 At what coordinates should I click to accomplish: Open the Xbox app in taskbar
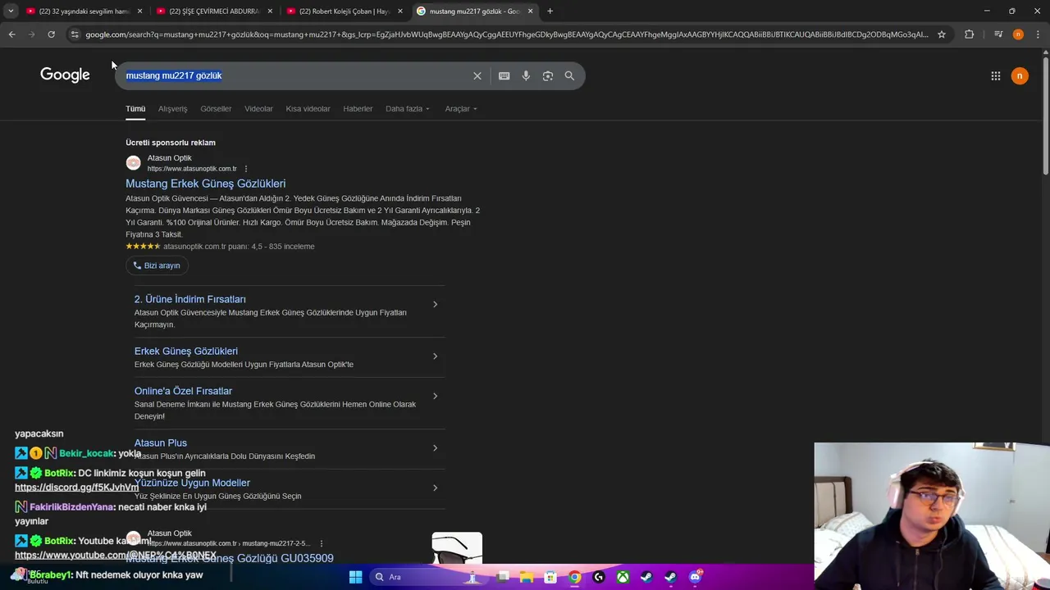623,577
